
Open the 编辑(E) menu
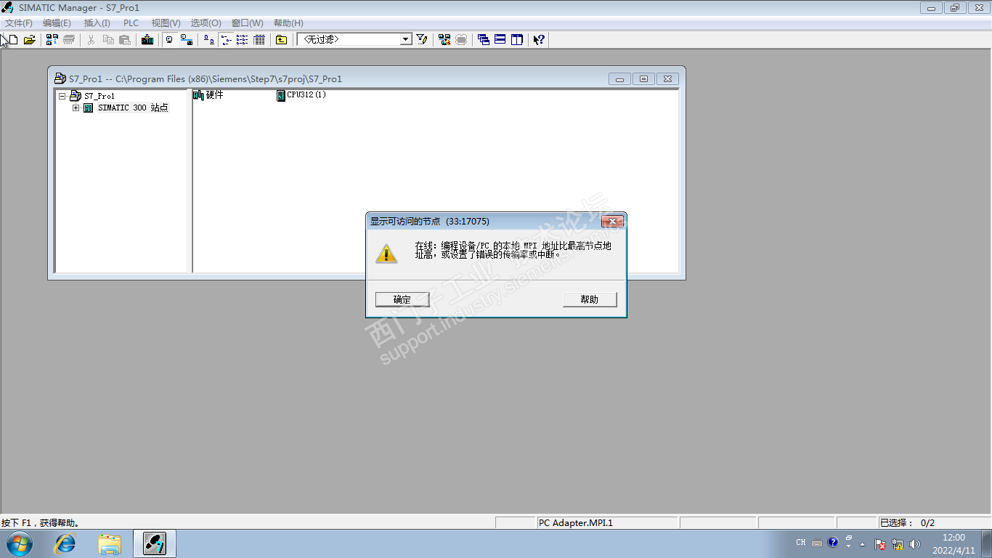point(57,23)
